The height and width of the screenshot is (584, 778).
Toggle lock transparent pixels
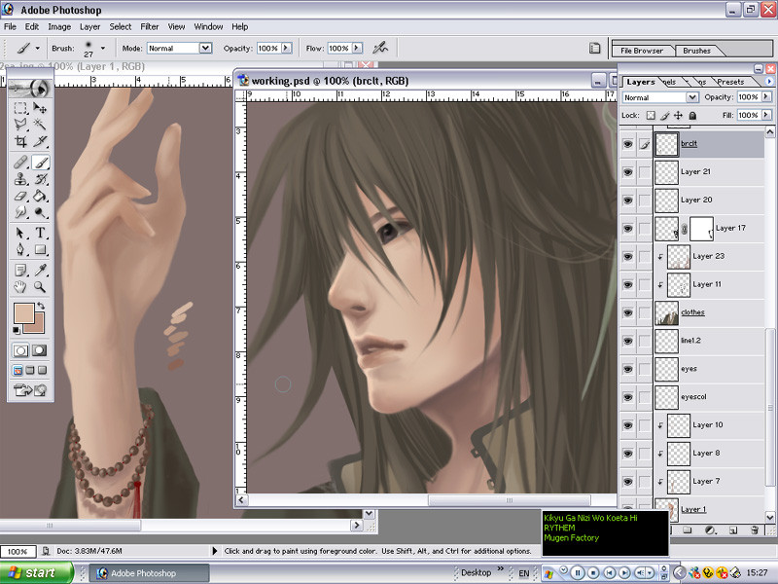[651, 115]
